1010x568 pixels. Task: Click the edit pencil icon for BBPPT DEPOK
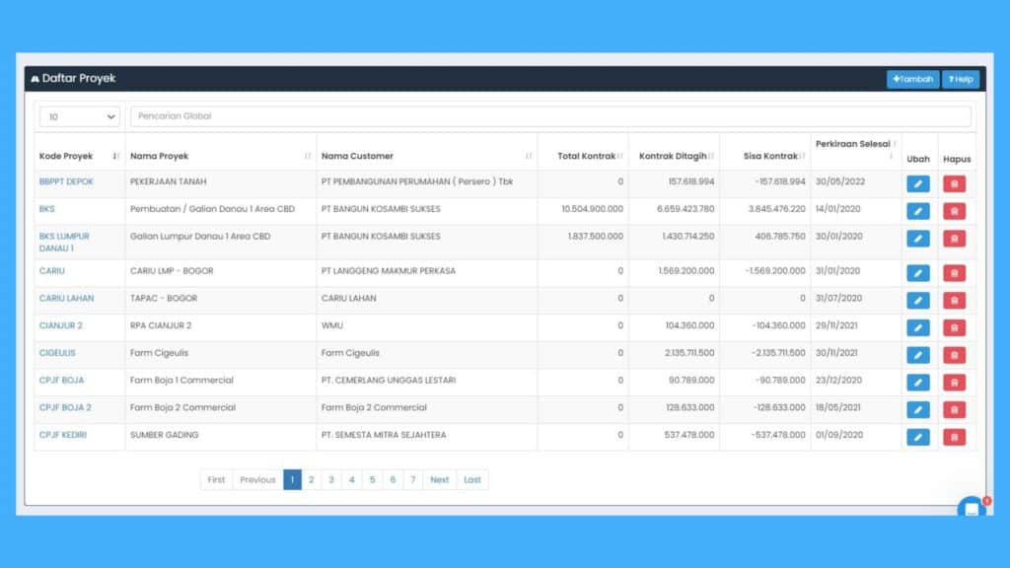pos(917,183)
